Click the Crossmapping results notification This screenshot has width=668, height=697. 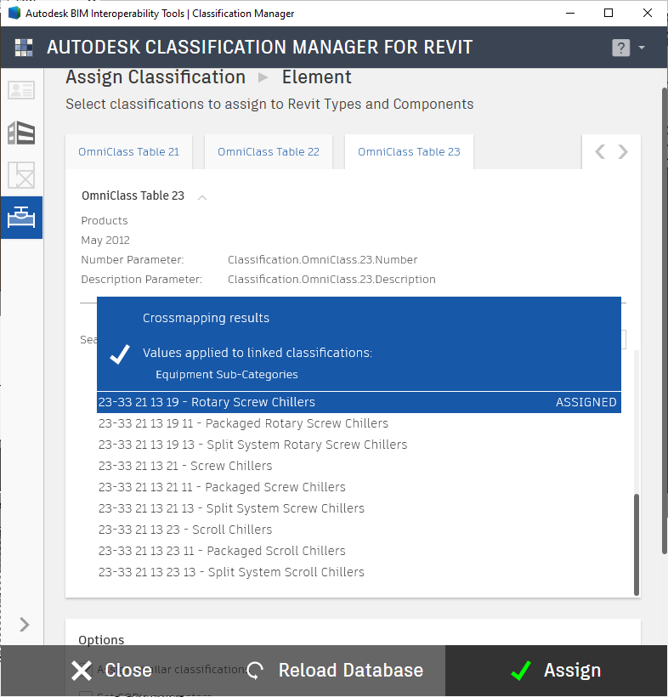pos(359,344)
